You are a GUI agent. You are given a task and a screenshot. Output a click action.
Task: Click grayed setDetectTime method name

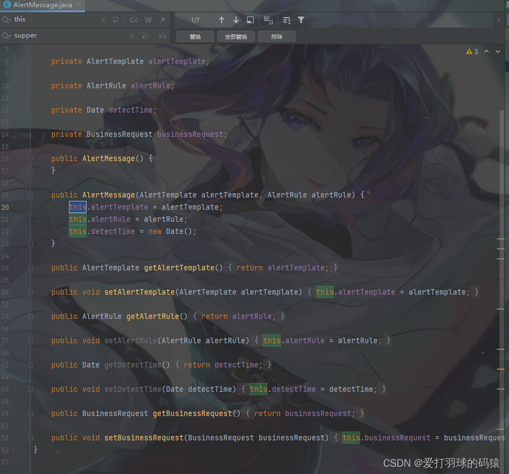click(133, 389)
